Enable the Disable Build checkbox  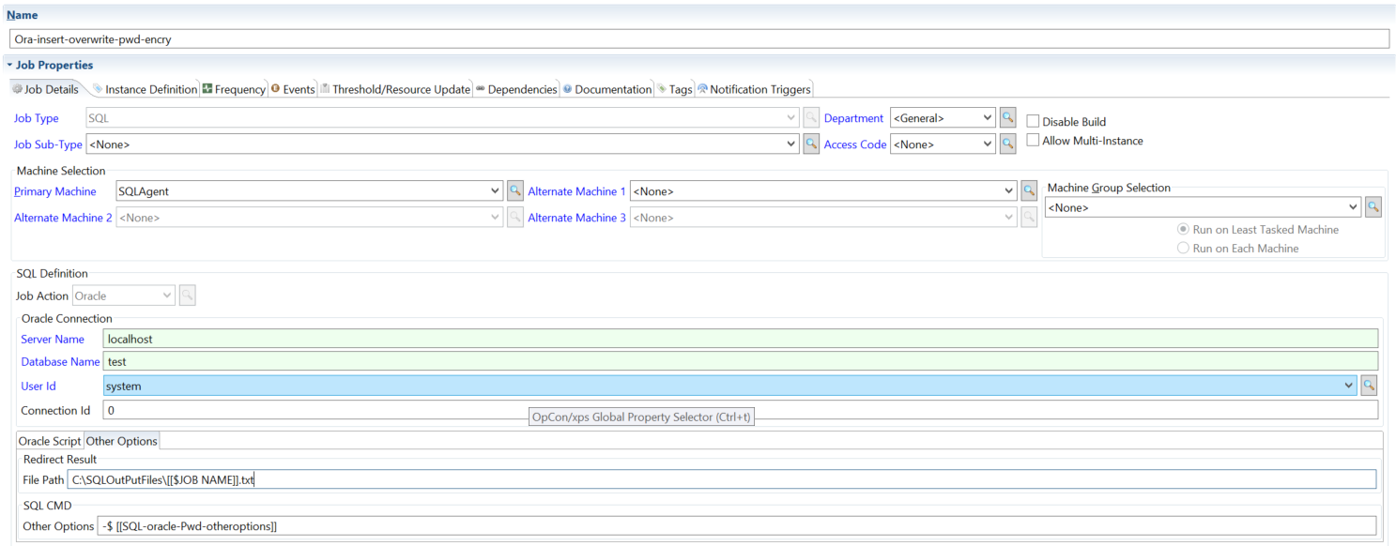[x=1033, y=122]
